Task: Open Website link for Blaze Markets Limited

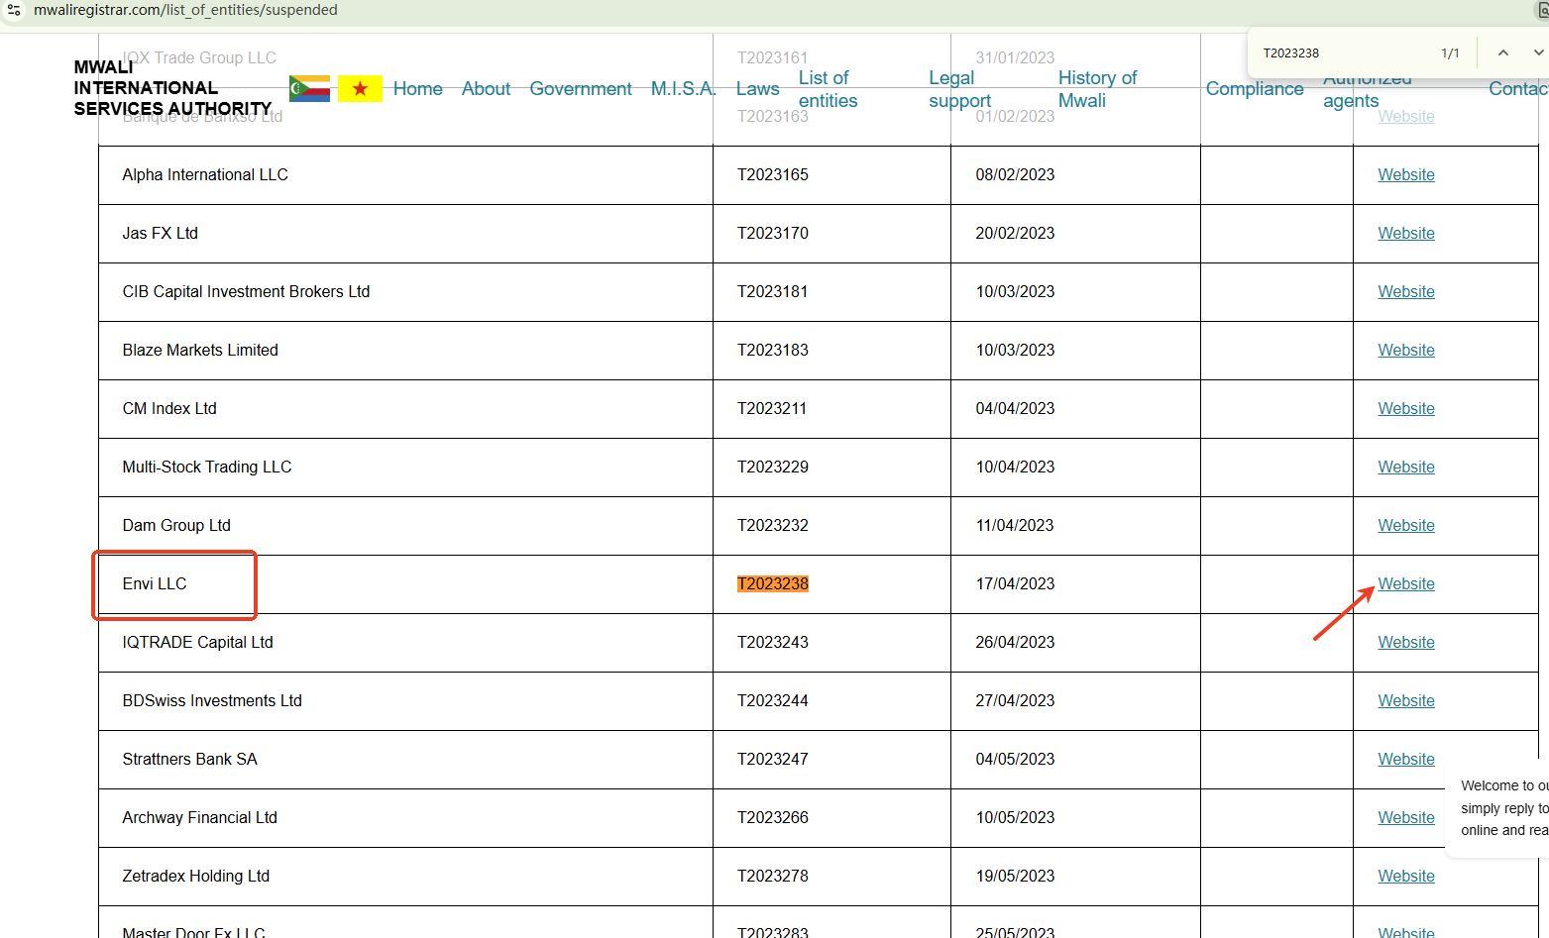Action: pos(1405,350)
